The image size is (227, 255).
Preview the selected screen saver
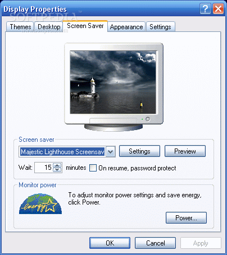tap(185, 151)
